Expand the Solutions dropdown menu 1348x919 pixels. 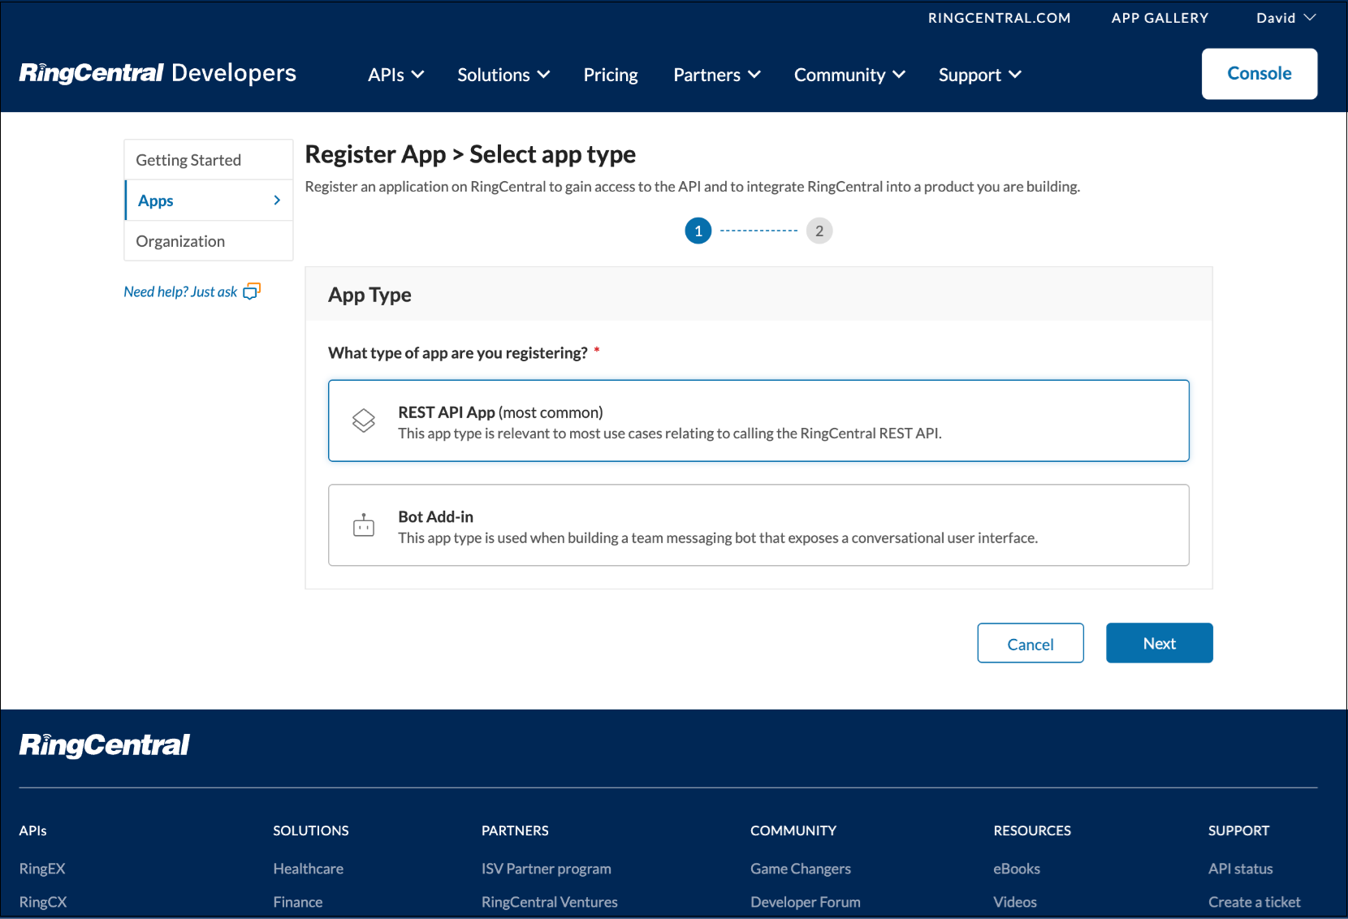503,75
